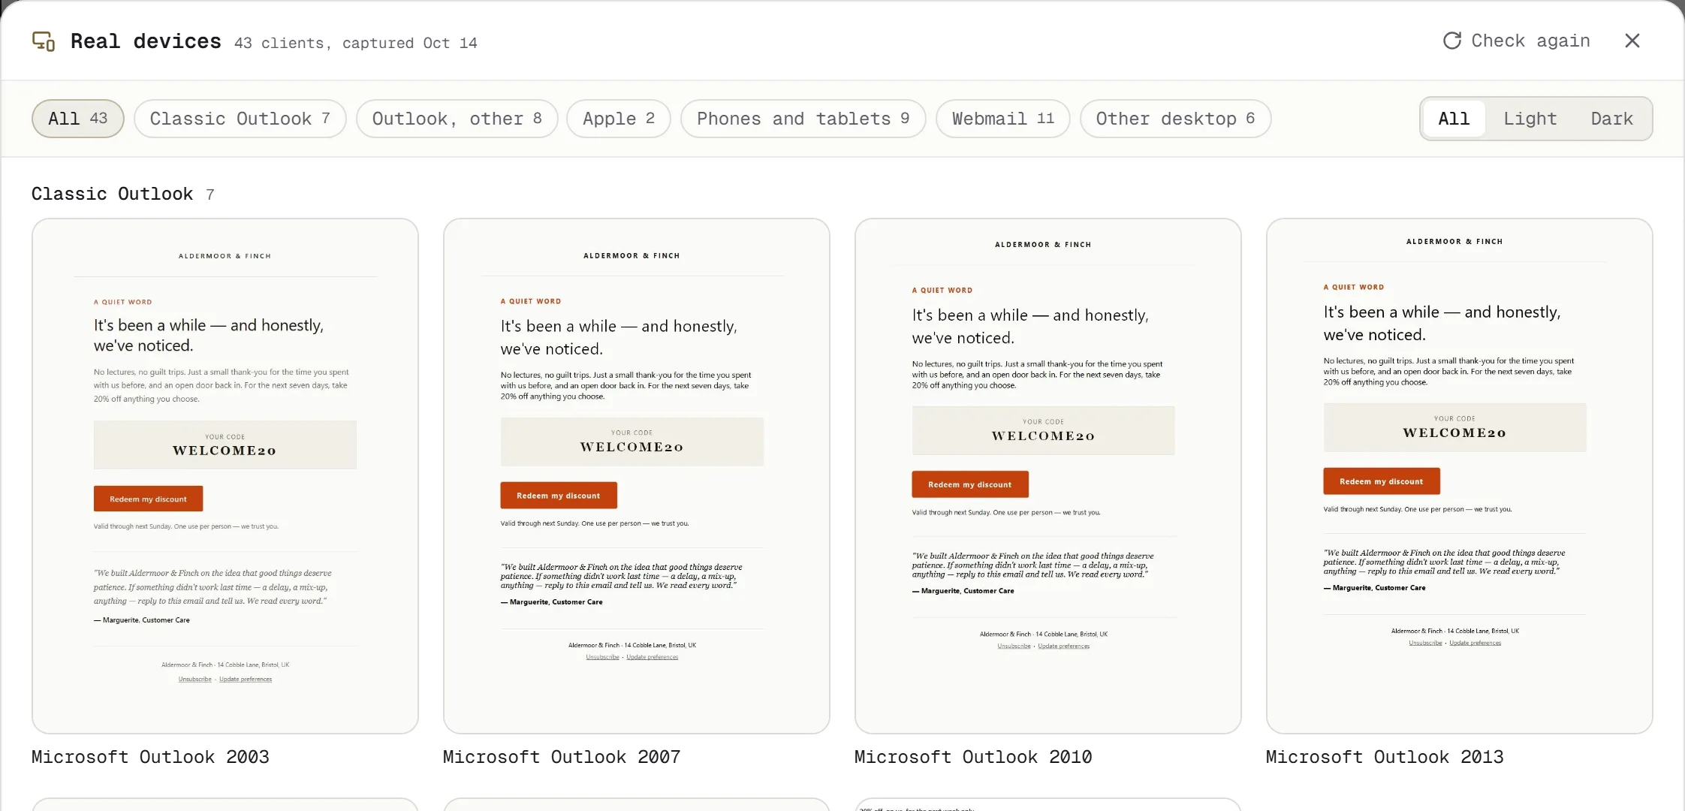Open the Microsoft Outlook 2010 preview thumbnail
Viewport: 1685px width, 811px height.
[1048, 476]
